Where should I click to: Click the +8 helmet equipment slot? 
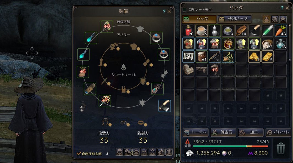point(107,27)
